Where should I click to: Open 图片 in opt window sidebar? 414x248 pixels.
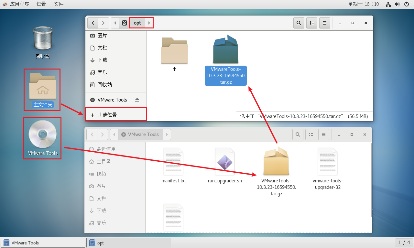(x=116, y=36)
